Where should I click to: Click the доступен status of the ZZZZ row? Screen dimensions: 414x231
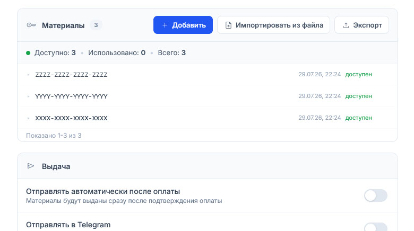point(359,75)
